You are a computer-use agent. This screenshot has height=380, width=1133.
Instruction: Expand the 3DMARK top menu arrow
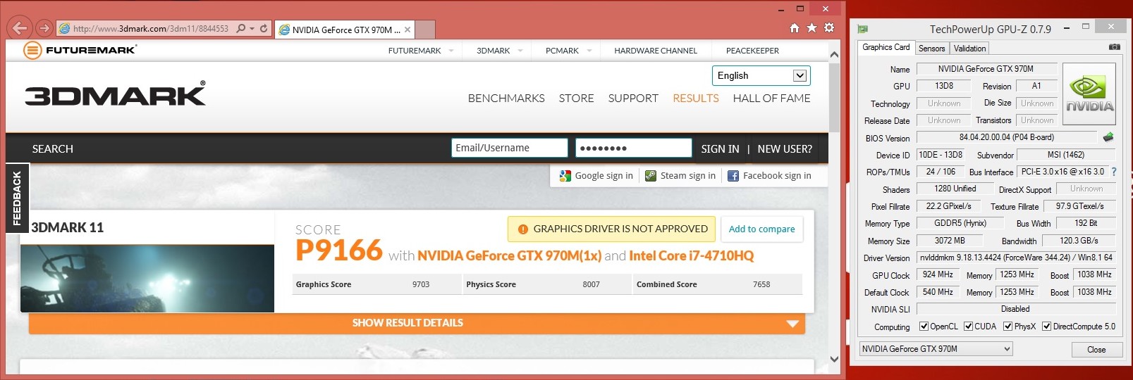[520, 51]
